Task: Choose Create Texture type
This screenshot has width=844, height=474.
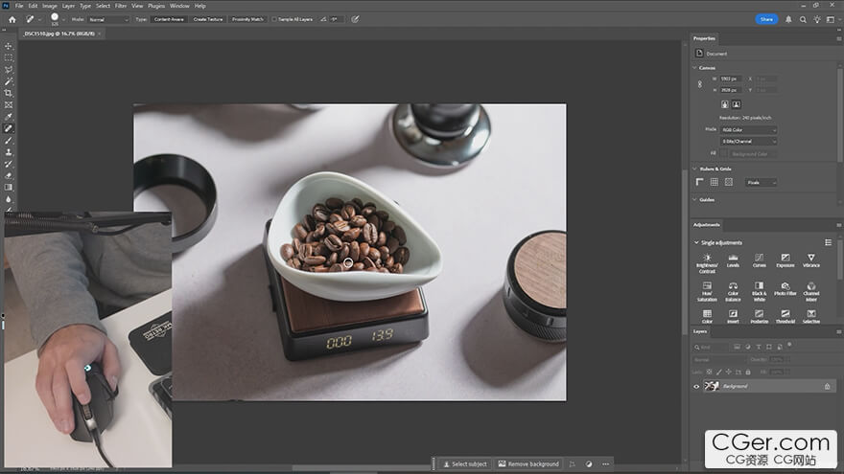Action: click(208, 19)
